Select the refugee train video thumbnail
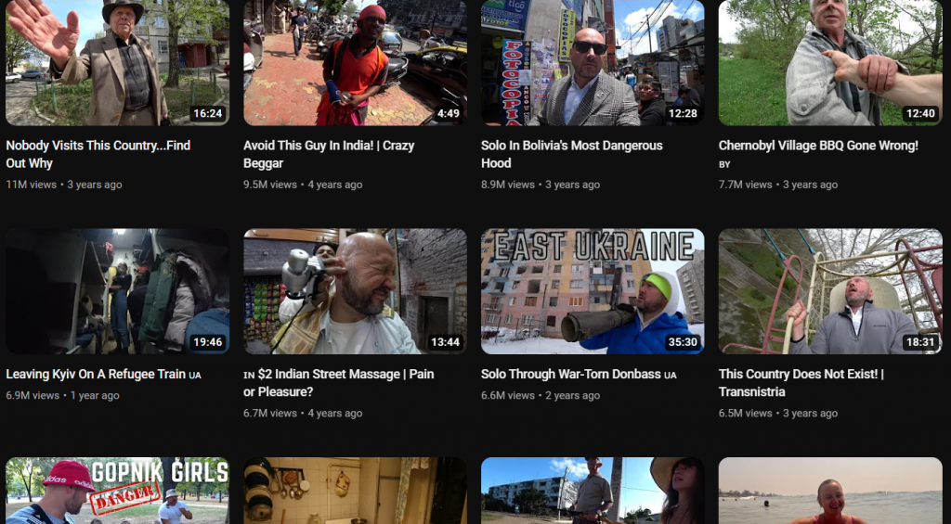951x524 pixels. [x=117, y=291]
